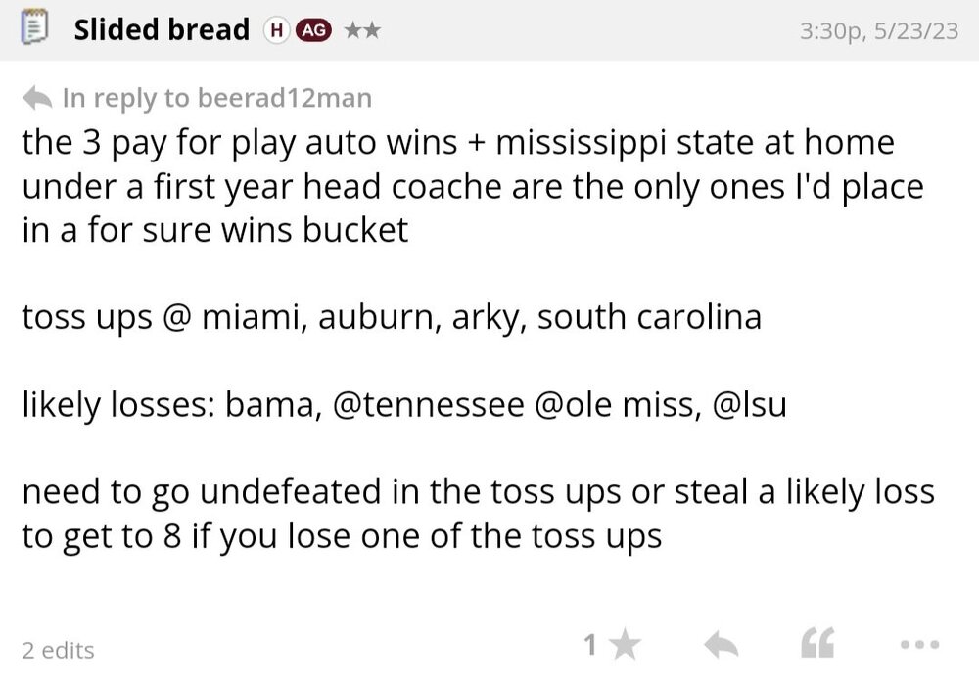This screenshot has height=689, width=979.
Task: Open Slided bread's user profile
Action: tap(162, 29)
